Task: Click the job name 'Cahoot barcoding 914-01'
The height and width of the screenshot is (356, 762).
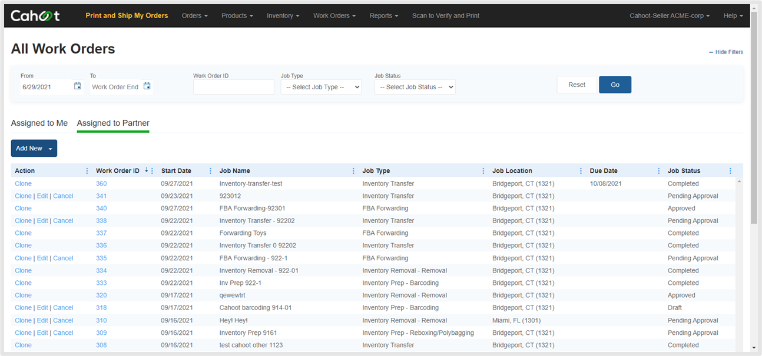Action: (256, 308)
